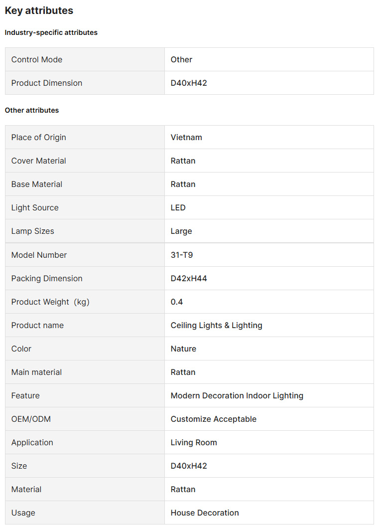Click the Rattan value beside Base Material

coord(183,184)
